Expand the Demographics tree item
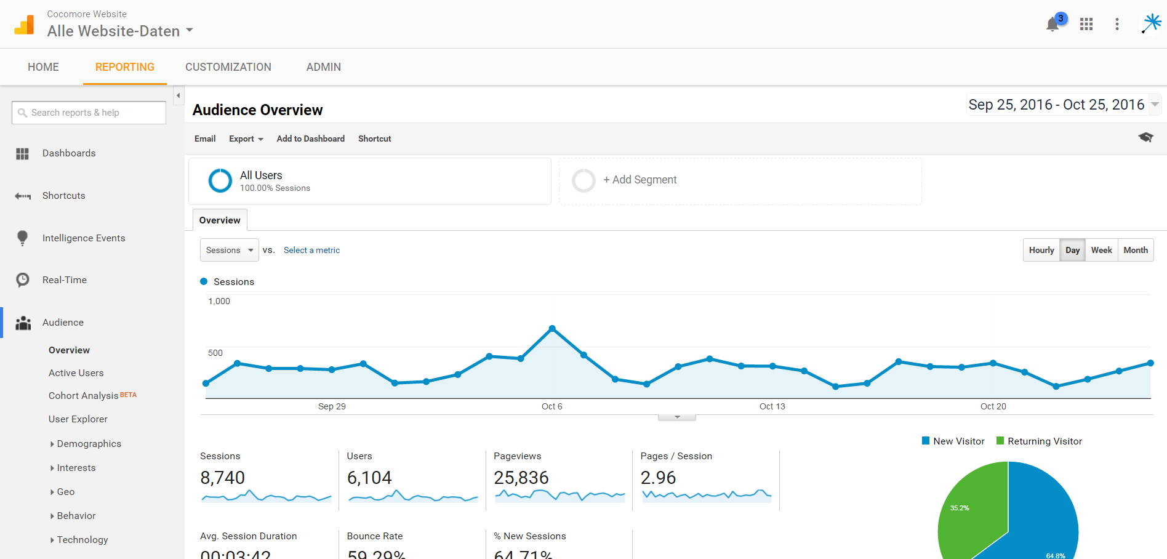This screenshot has width=1167, height=559. pyautogui.click(x=88, y=443)
